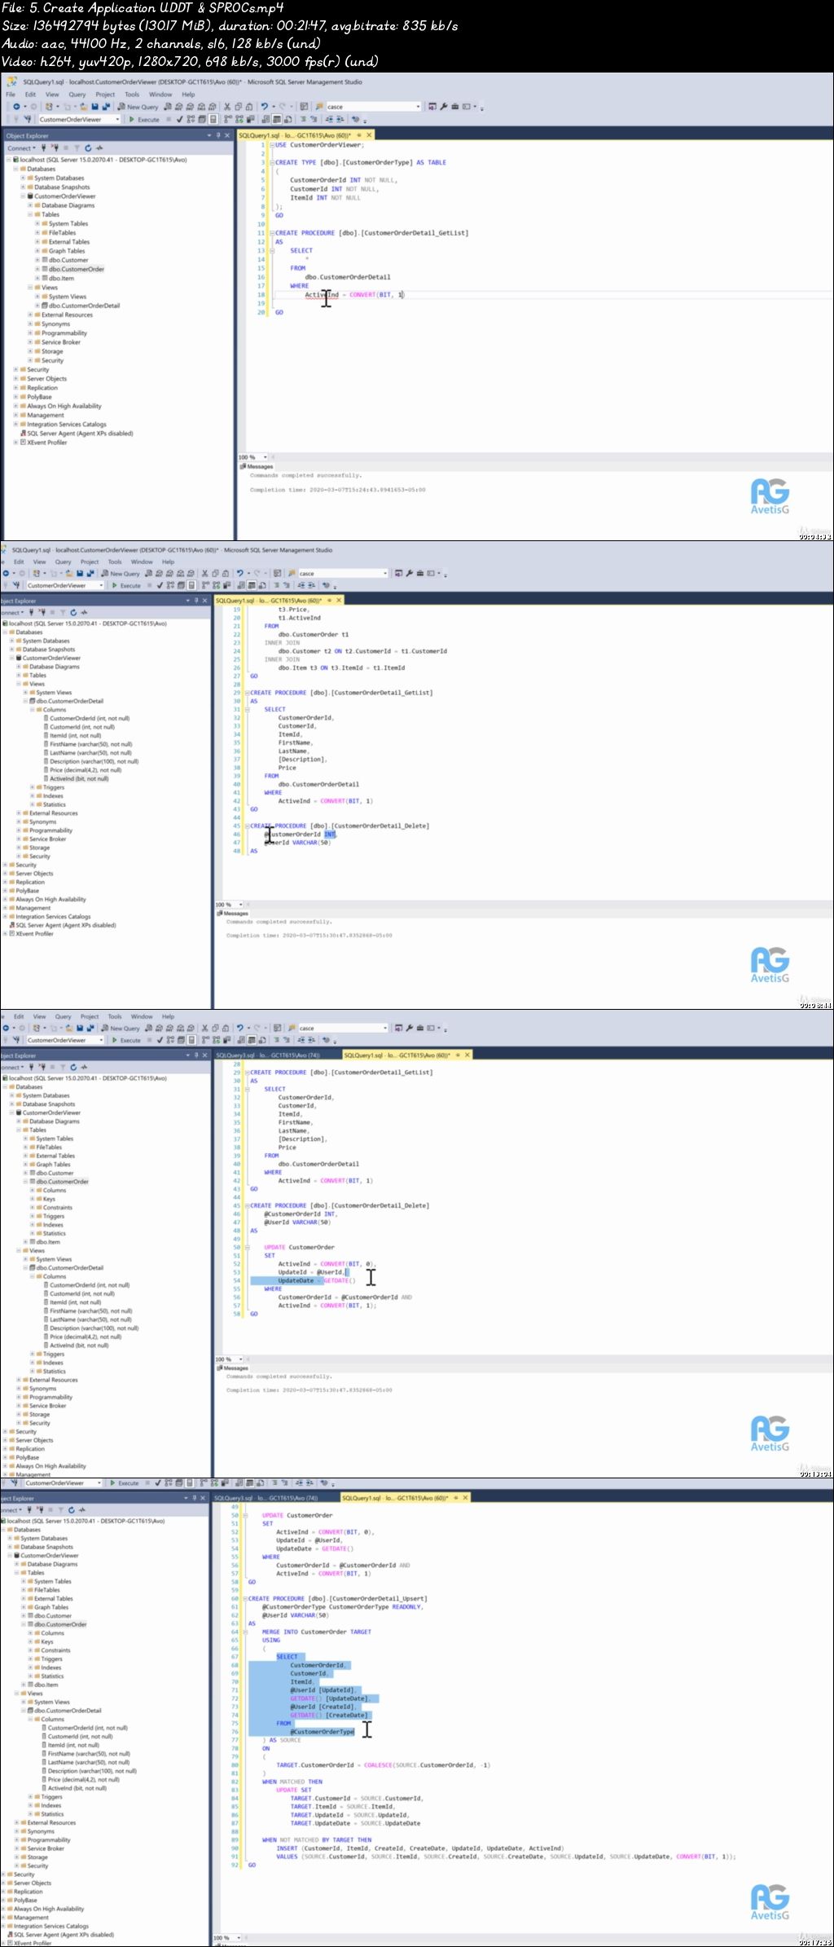Click Execute in the first frame toolbar
The image size is (834, 1947).
(144, 120)
